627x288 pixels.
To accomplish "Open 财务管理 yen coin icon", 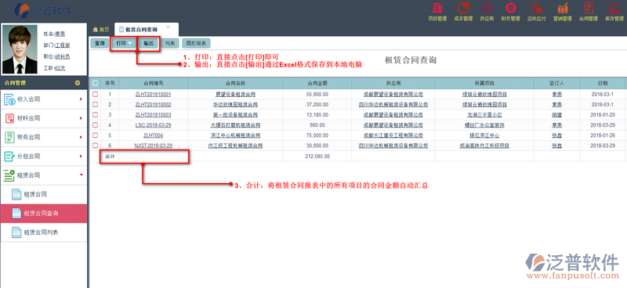I will click(x=510, y=9).
